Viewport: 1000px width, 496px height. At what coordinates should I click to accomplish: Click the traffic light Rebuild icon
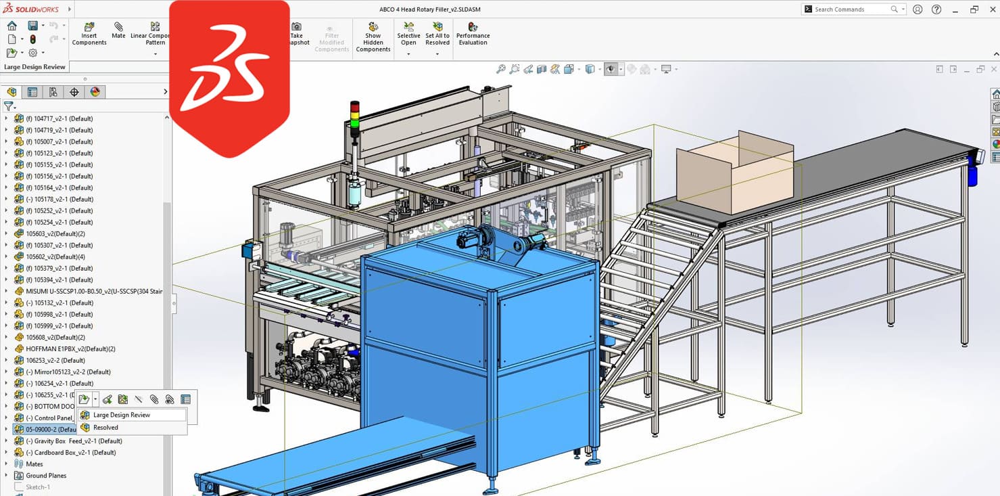click(x=32, y=39)
